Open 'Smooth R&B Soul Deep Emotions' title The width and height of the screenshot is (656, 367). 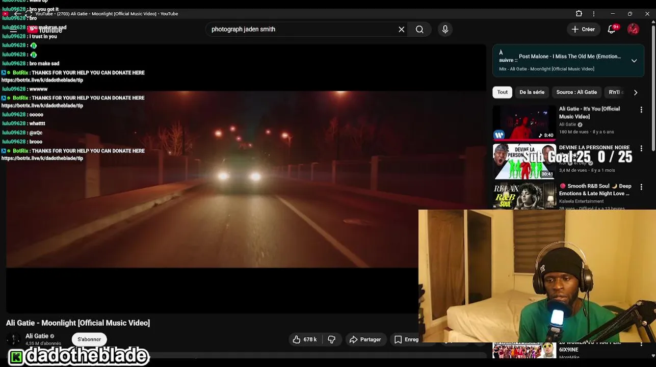595,190
